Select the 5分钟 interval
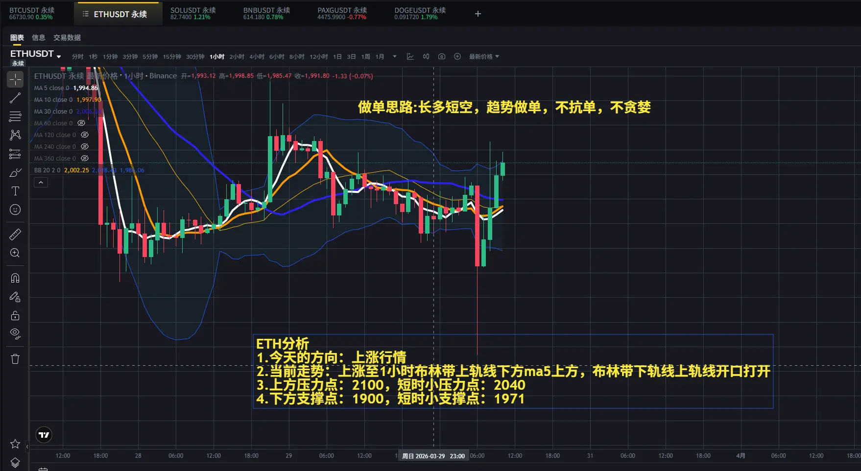Image resolution: width=861 pixels, height=471 pixels. pos(150,57)
